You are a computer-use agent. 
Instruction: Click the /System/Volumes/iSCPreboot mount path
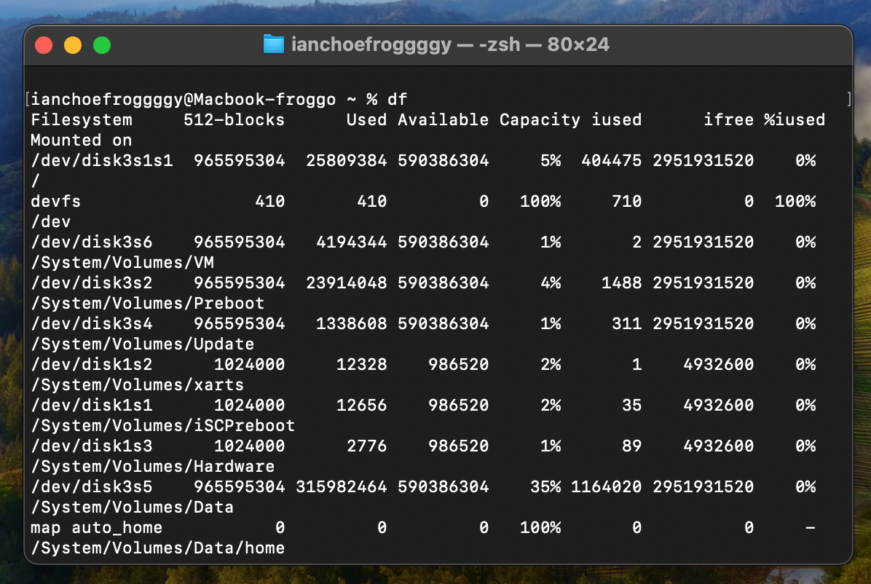(163, 425)
